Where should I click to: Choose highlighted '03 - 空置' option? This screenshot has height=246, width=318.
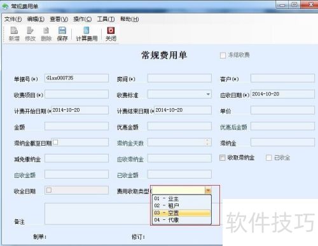pyautogui.click(x=182, y=213)
